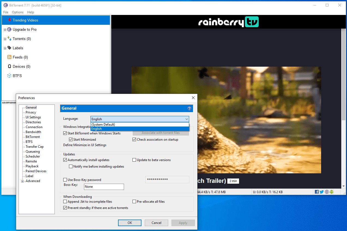Click the Twitter icon in status bar
The width and height of the screenshot is (347, 231).
322,192
